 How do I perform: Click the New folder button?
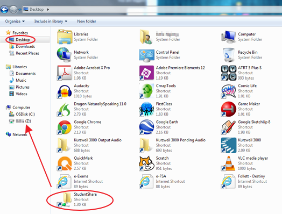click(x=87, y=21)
